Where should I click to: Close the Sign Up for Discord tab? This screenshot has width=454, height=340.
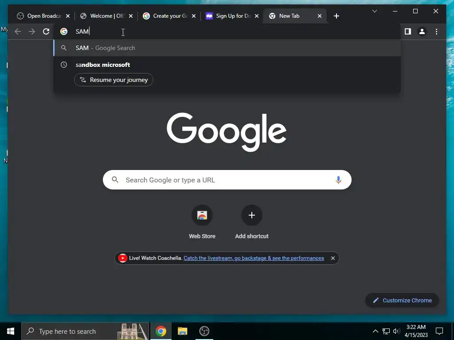point(257,16)
